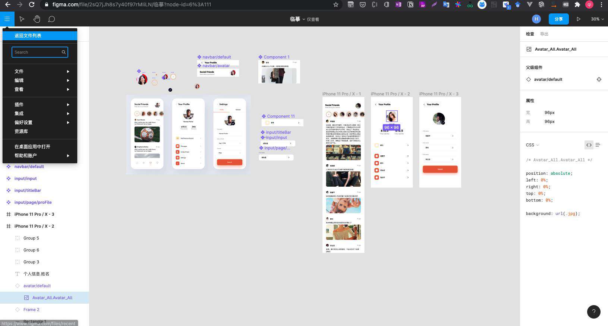Select the Hand tool
This screenshot has width=608, height=326.
click(37, 19)
